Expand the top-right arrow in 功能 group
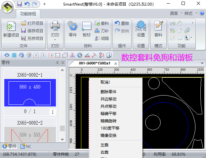This screenshot has height=158, width=206. [x=192, y=23]
